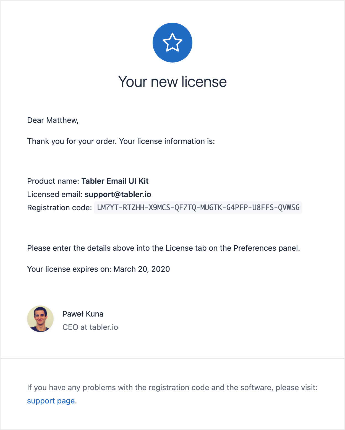Click the "Product name:" label
Image resolution: width=345 pixels, height=430 pixels.
tap(53, 181)
